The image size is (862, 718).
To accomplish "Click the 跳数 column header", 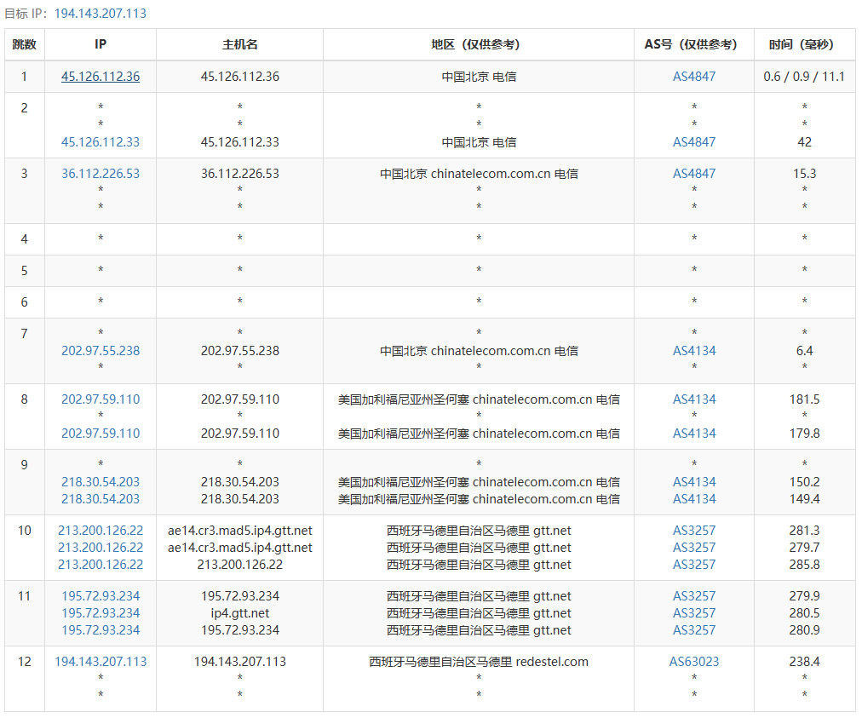I will point(24,44).
